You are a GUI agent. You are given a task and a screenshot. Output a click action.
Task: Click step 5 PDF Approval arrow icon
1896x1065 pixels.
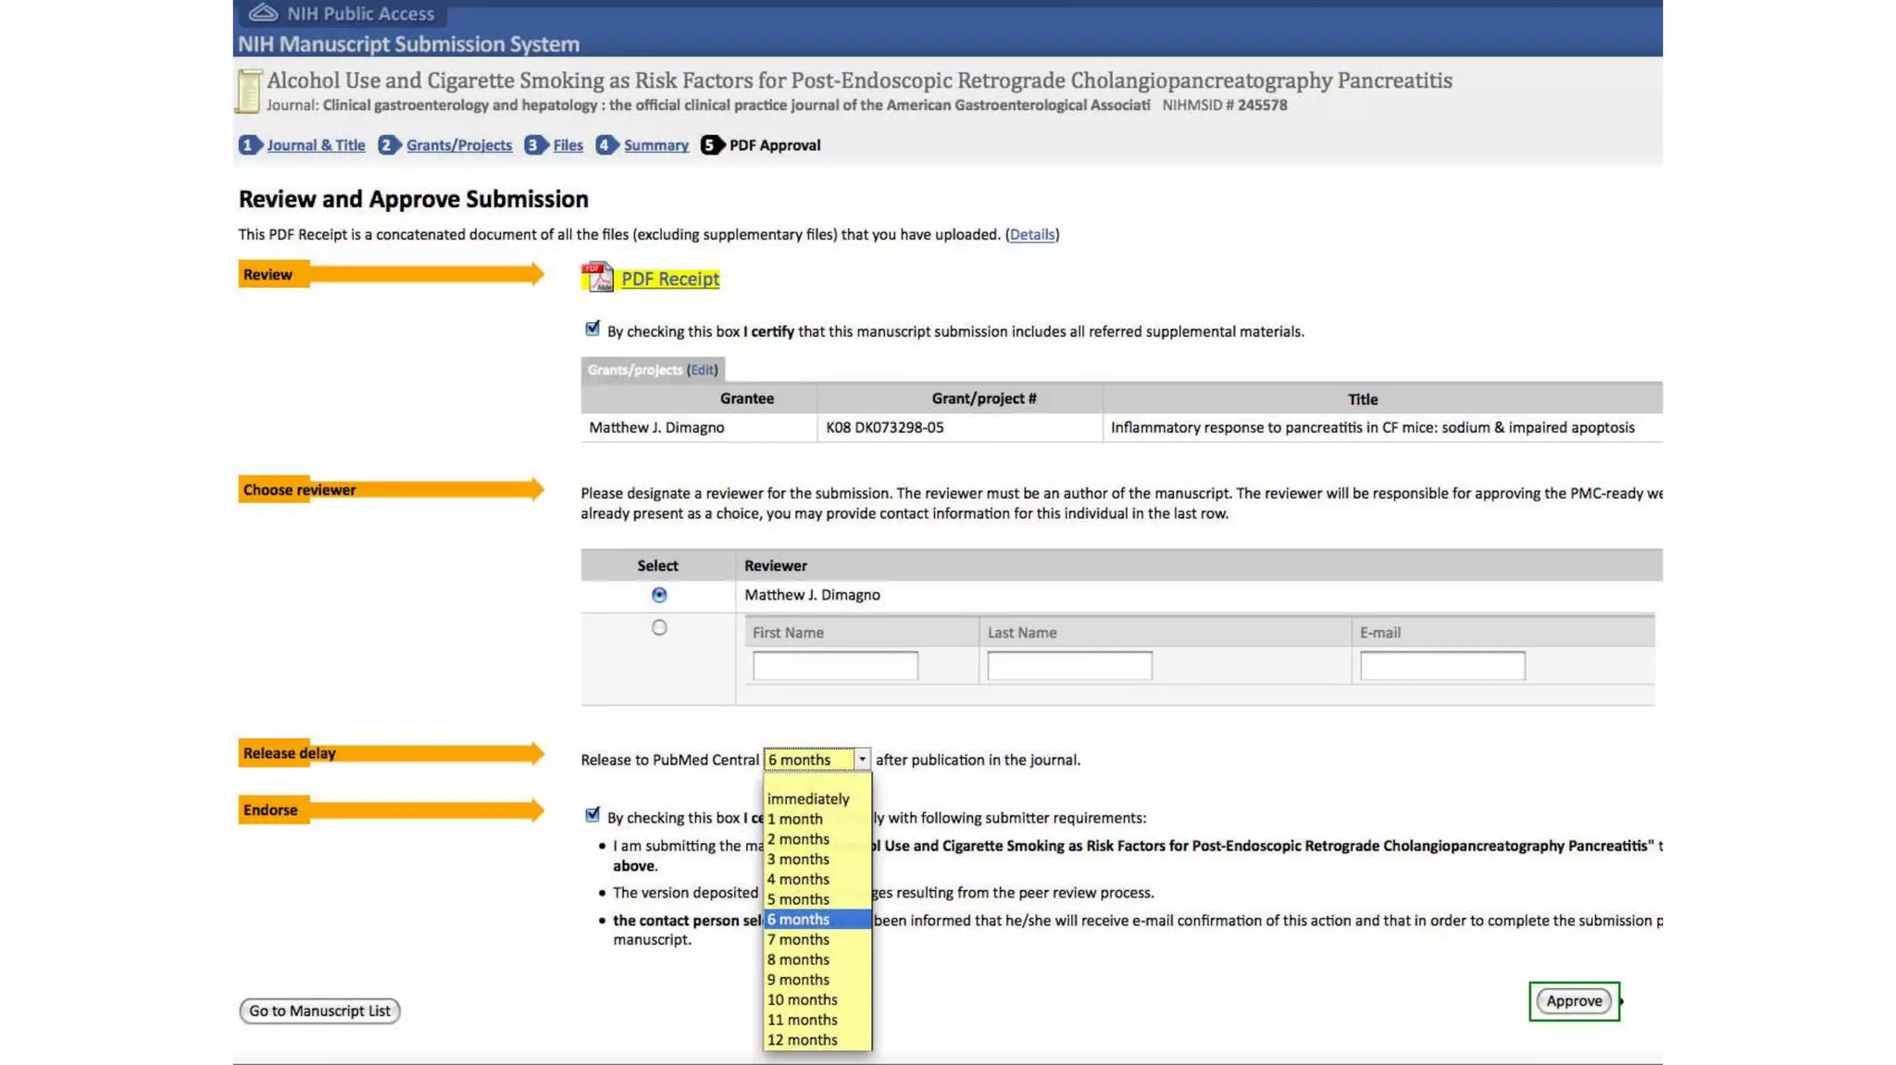point(711,145)
